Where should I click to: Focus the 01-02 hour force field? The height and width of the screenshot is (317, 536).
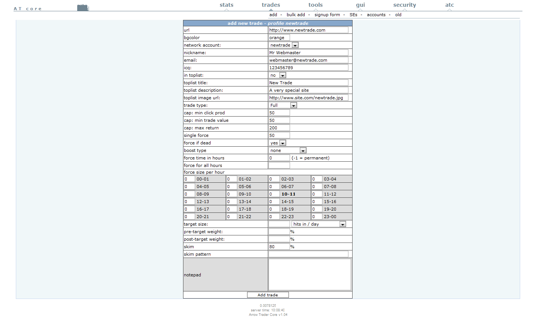[x=232, y=179]
